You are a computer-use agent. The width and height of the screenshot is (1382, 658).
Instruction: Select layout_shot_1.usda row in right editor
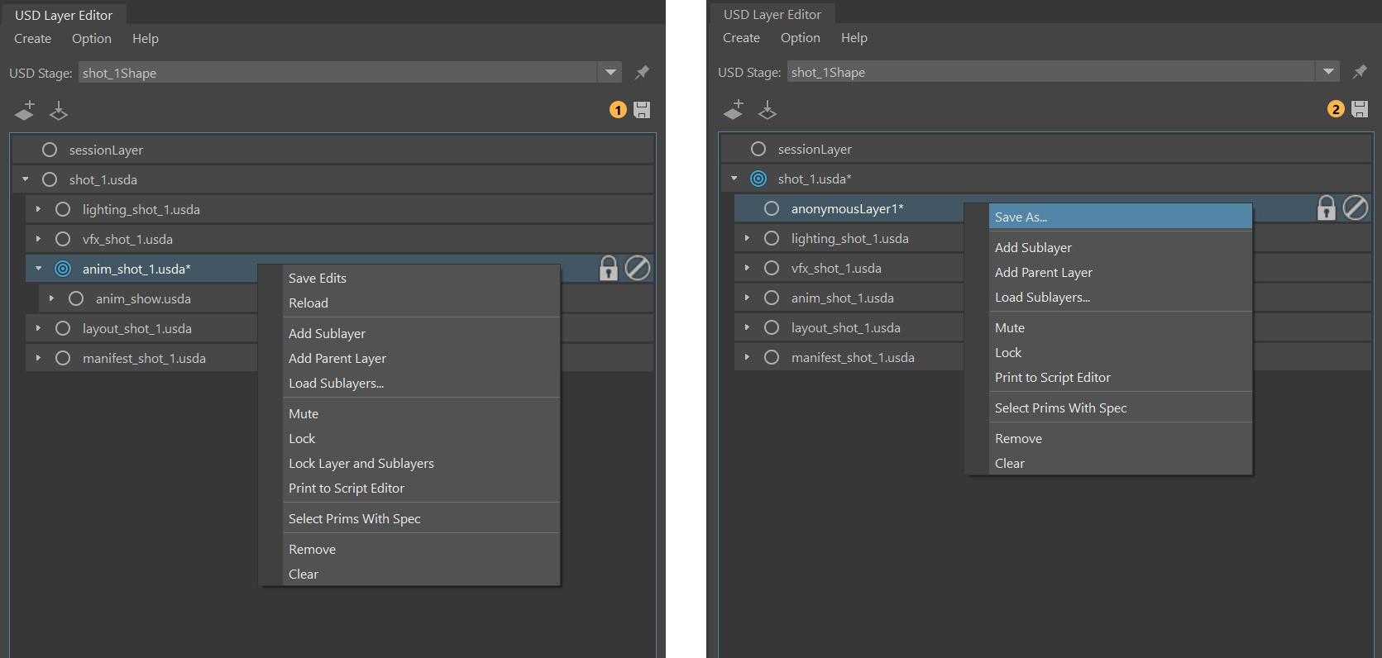(1052, 327)
